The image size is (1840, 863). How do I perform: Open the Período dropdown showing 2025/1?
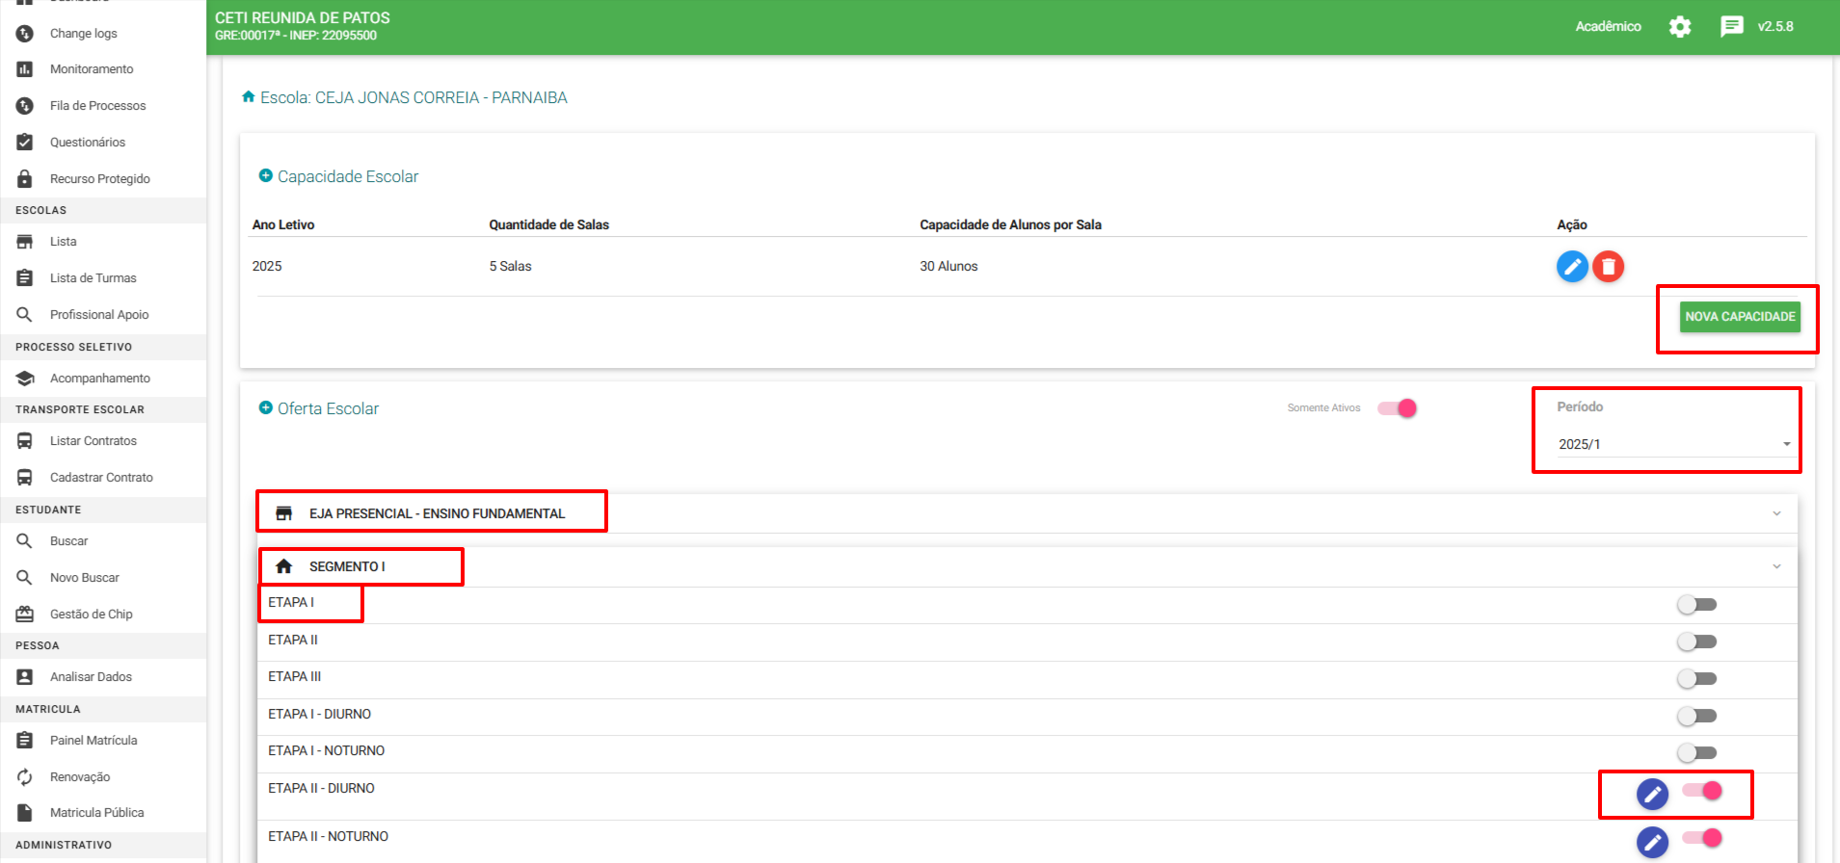point(1673,444)
